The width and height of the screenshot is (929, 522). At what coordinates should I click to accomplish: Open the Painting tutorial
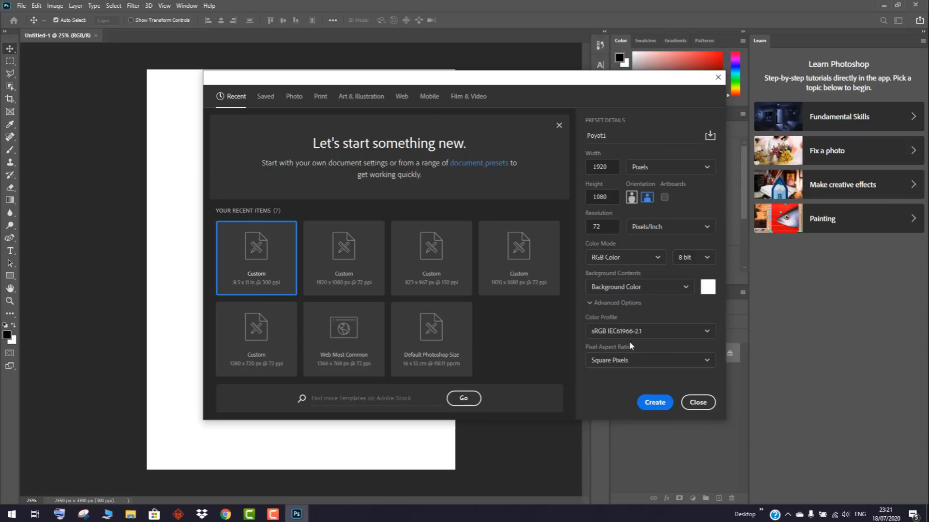click(x=839, y=218)
